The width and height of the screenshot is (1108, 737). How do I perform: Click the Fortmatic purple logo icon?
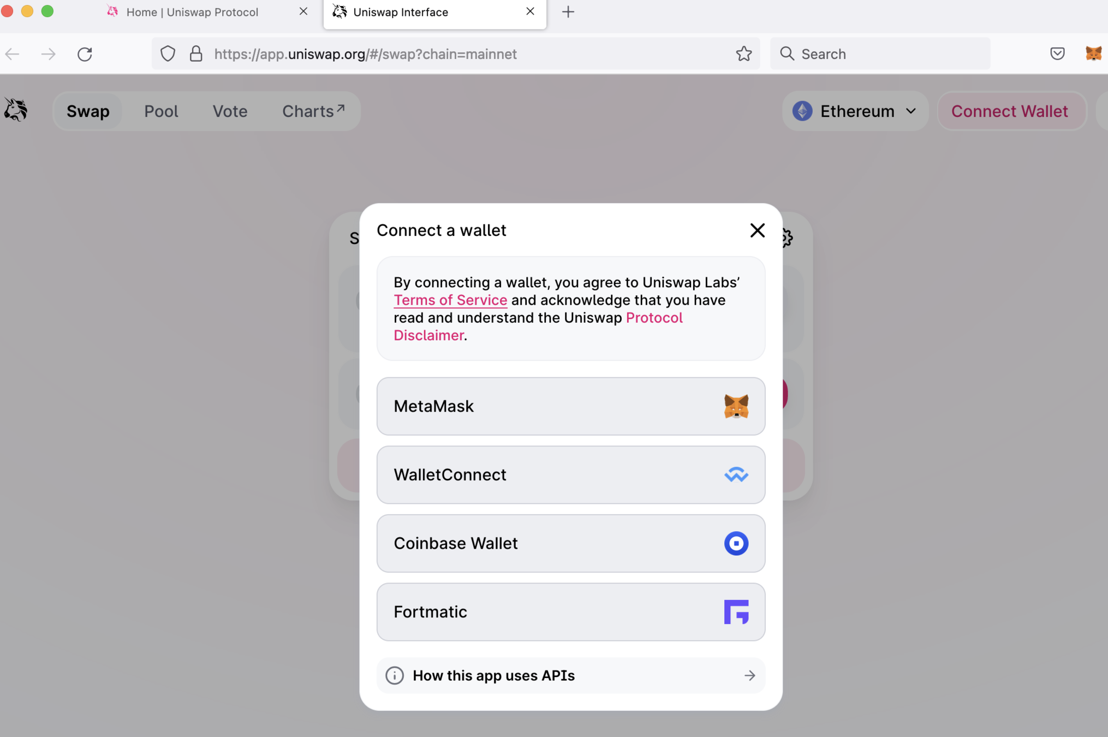(x=736, y=611)
